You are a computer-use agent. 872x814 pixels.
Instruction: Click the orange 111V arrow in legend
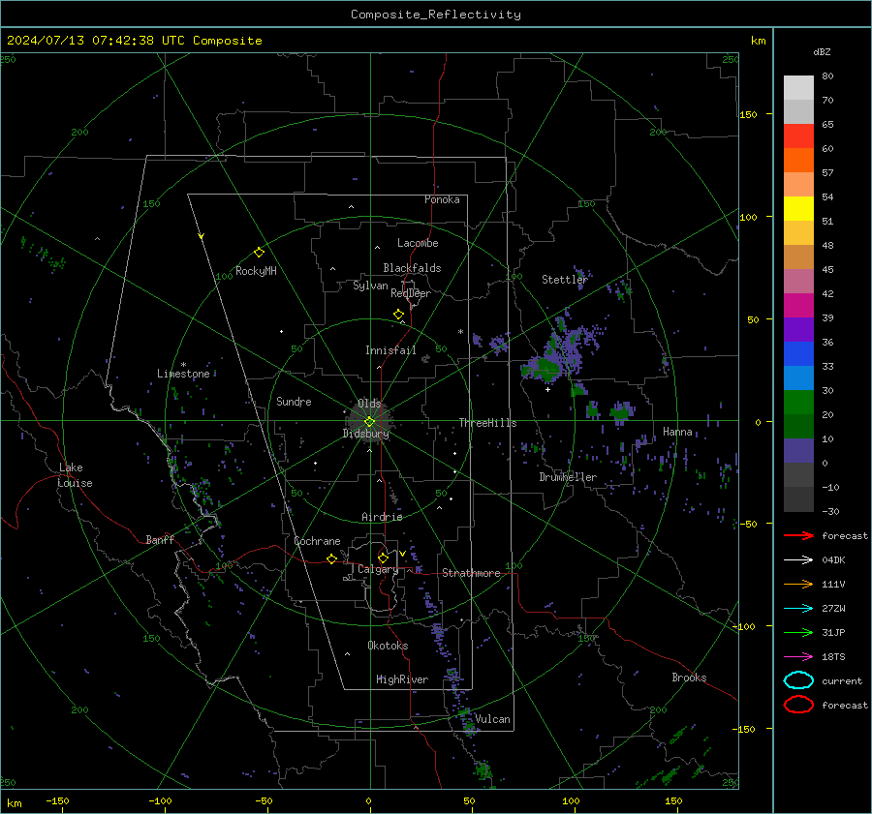tap(798, 584)
